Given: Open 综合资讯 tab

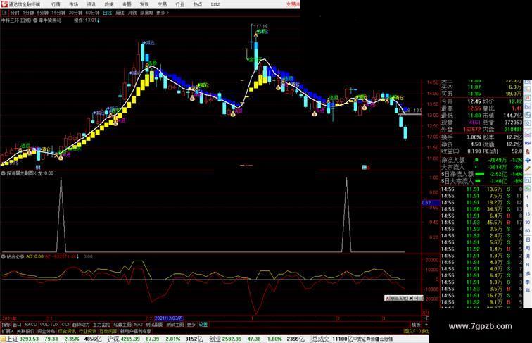Looking at the screenshot, I should coord(67,331).
